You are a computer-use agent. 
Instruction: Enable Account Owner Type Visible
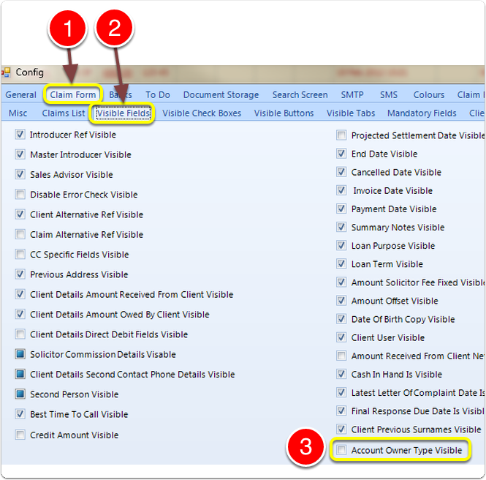click(341, 449)
